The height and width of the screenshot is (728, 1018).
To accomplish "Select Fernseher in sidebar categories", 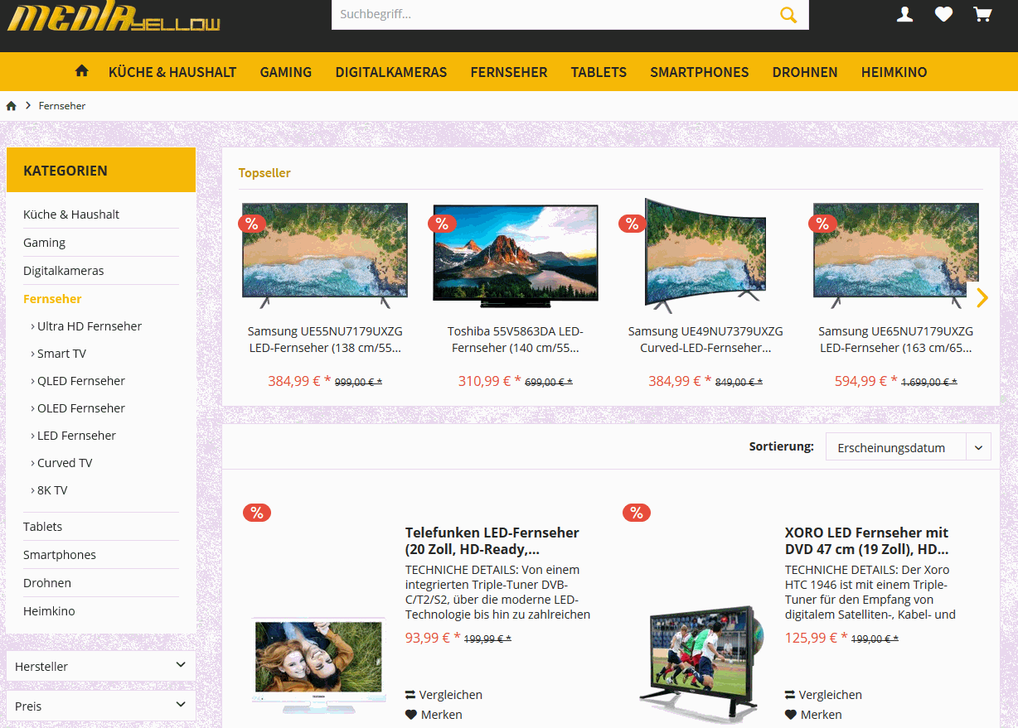I will coord(52,299).
